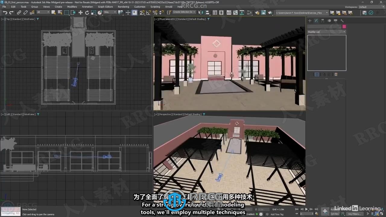386x217 pixels.
Task: Select the Select and Rotate tool
Action: 87,12
